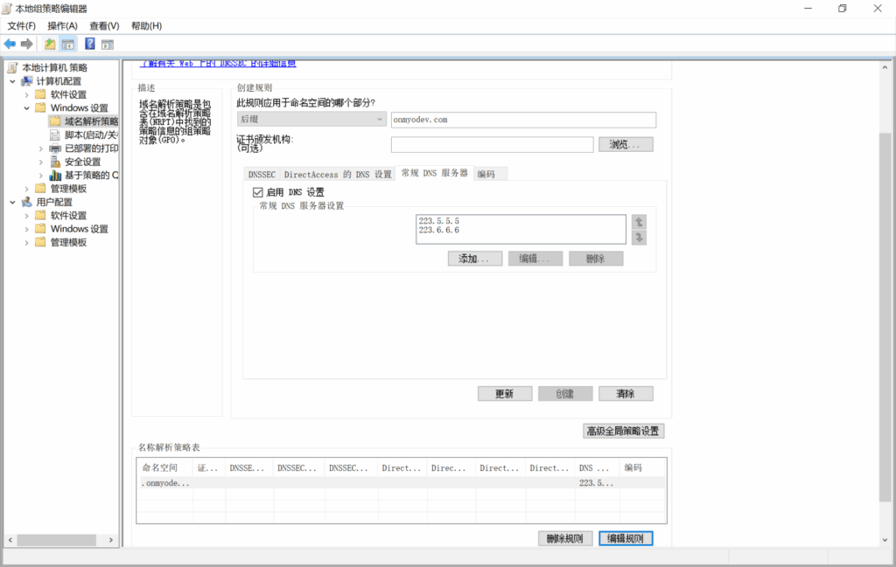
Task: Click the 安全设置 shield icon in tree
Action: (55, 162)
